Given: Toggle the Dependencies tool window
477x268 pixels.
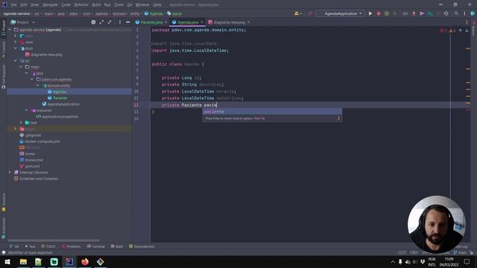Looking at the screenshot, I should [142, 246].
